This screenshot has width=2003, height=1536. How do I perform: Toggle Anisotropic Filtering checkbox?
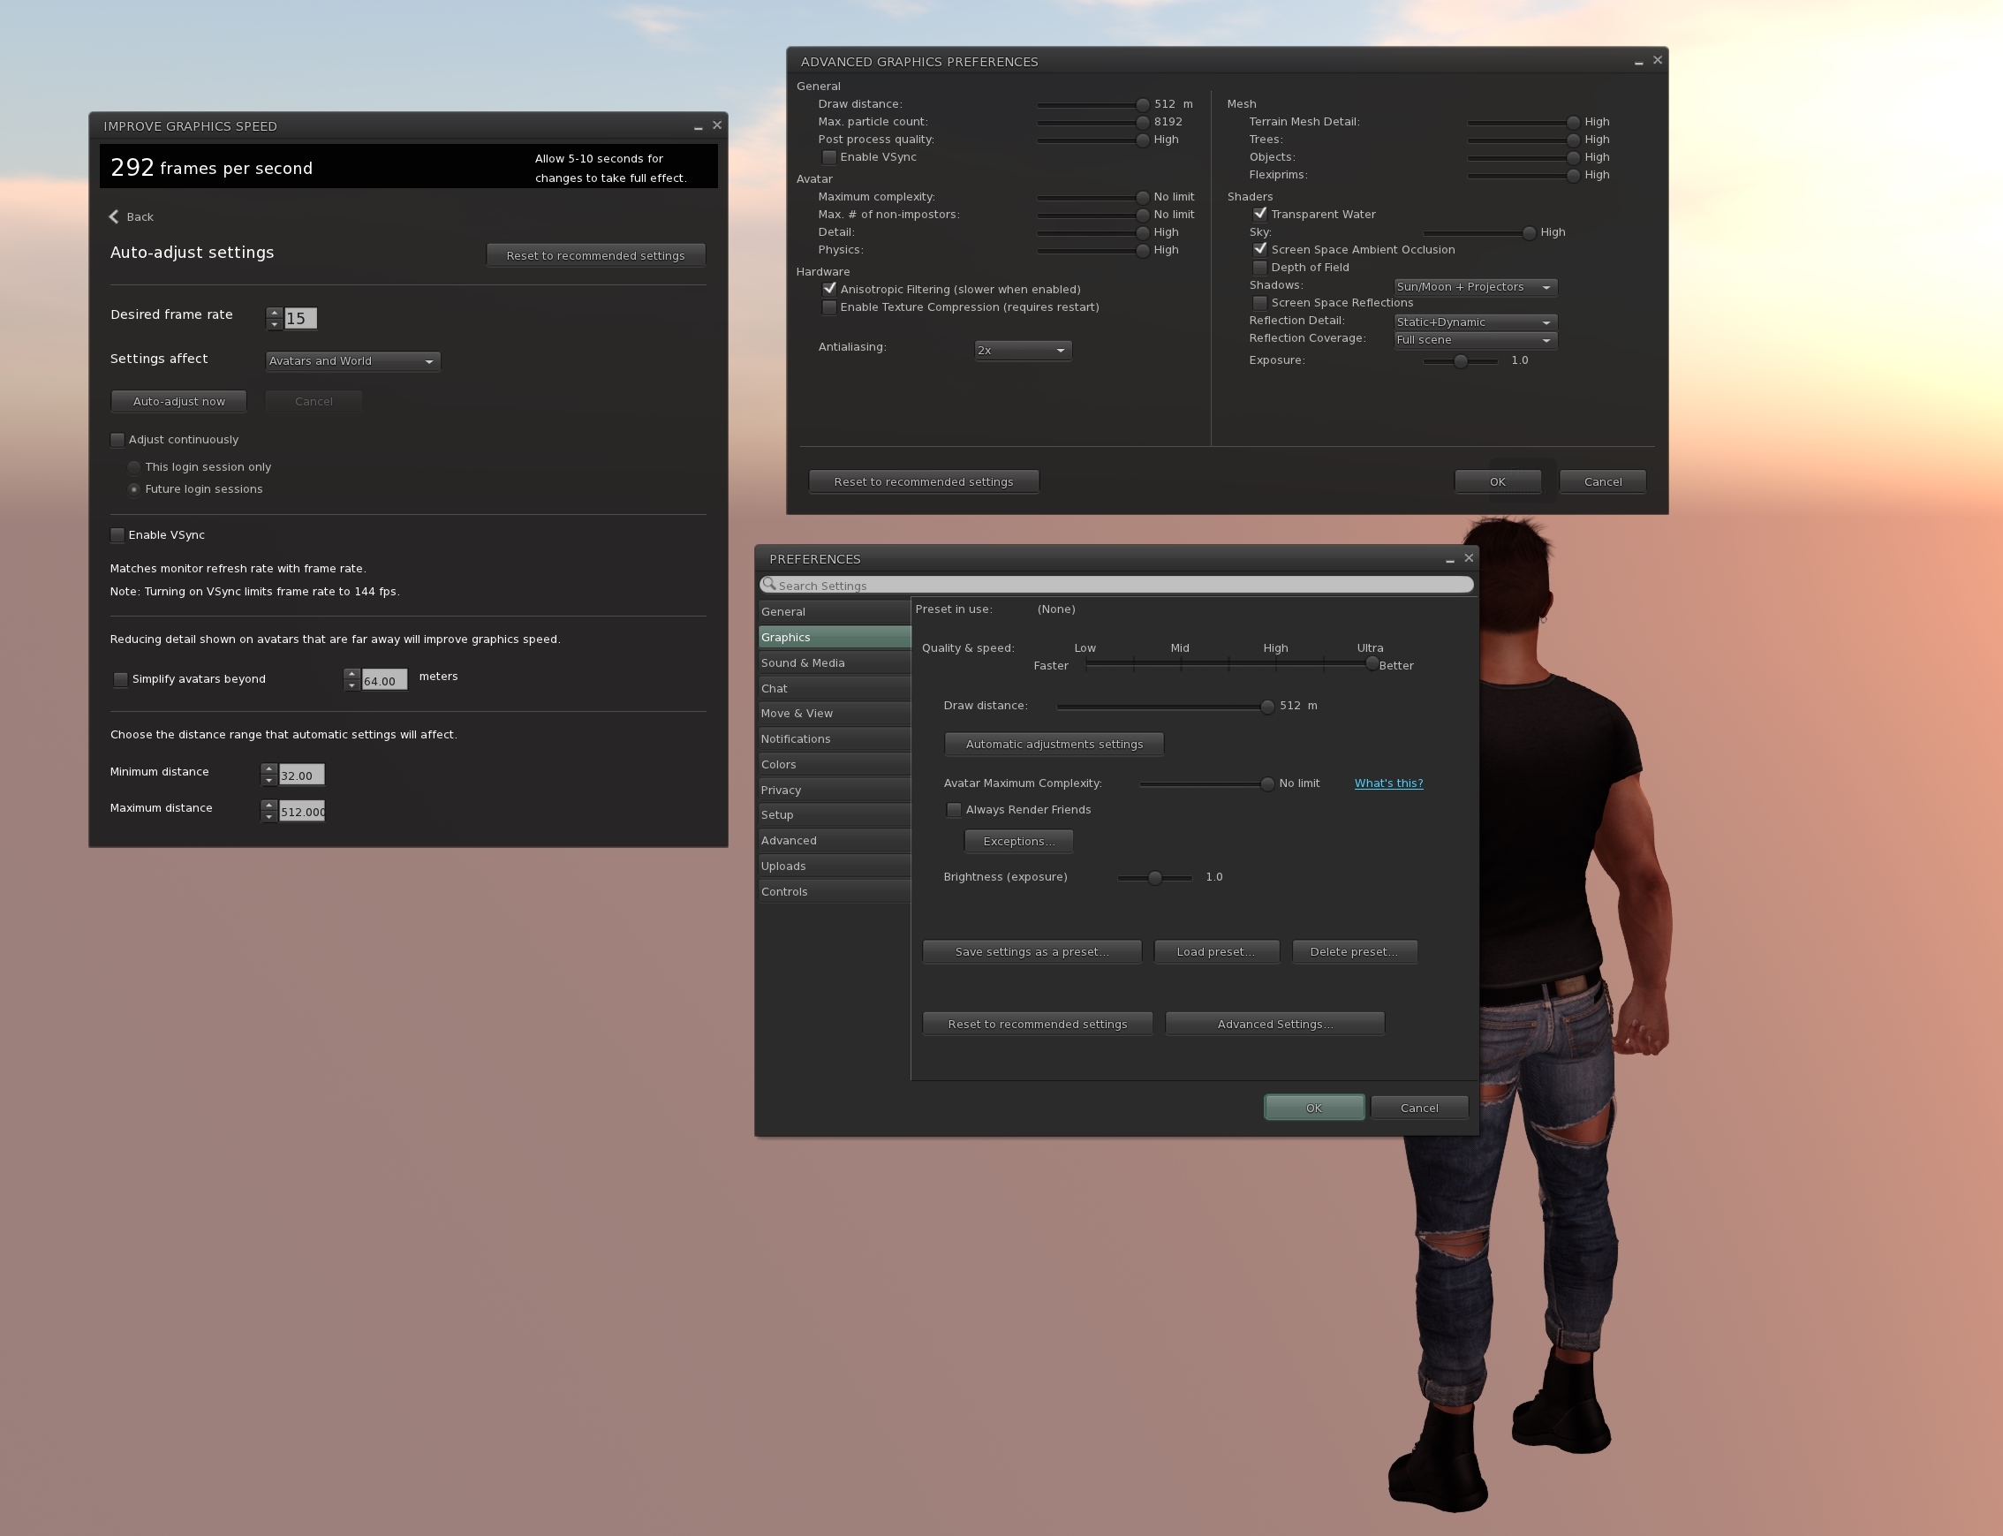[829, 289]
